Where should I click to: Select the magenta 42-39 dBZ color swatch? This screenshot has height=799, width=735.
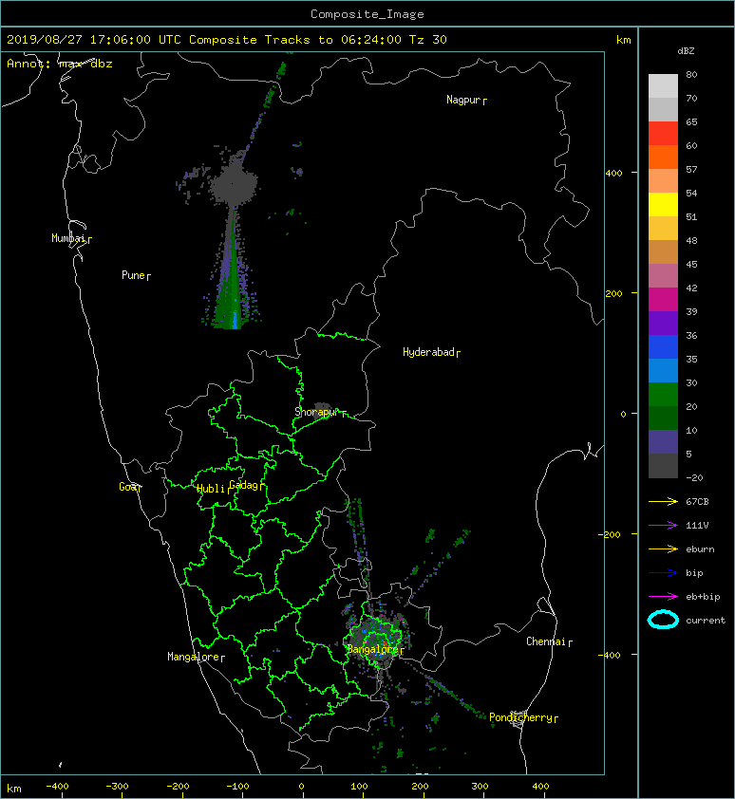tap(663, 299)
